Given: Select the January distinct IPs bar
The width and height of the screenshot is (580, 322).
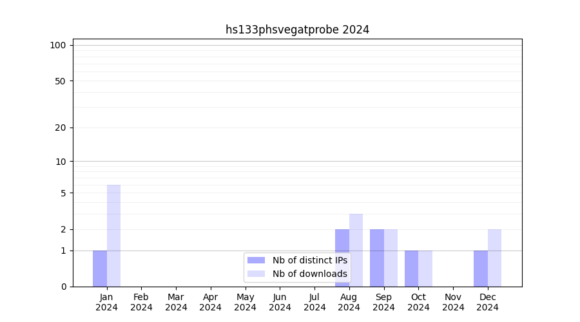Looking at the screenshot, I should click(x=100, y=269).
